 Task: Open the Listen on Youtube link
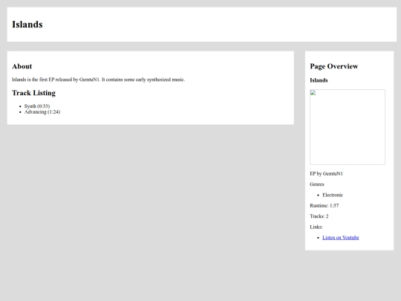(x=341, y=238)
